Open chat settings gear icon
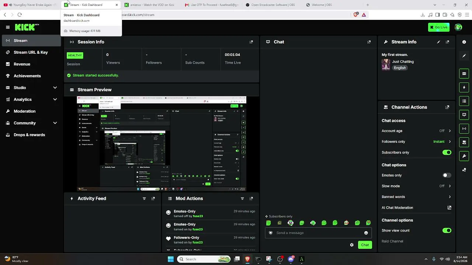The height and width of the screenshot is (265, 472). click(352, 245)
